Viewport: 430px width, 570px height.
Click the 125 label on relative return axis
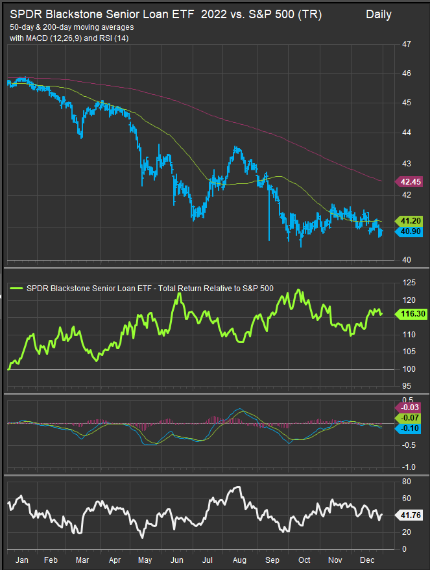click(x=409, y=283)
